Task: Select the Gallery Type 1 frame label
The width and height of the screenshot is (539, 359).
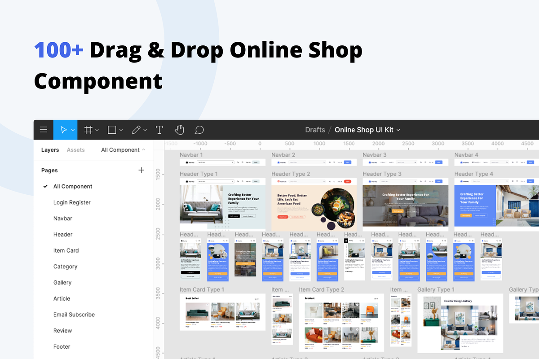Action: [x=436, y=289]
